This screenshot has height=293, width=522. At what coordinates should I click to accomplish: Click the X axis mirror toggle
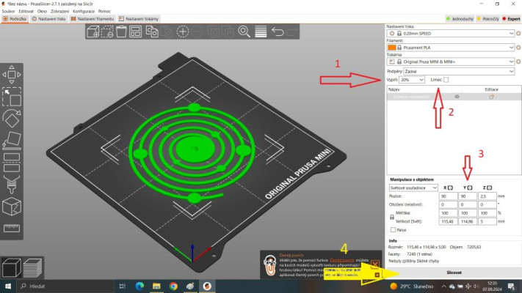tap(450, 188)
